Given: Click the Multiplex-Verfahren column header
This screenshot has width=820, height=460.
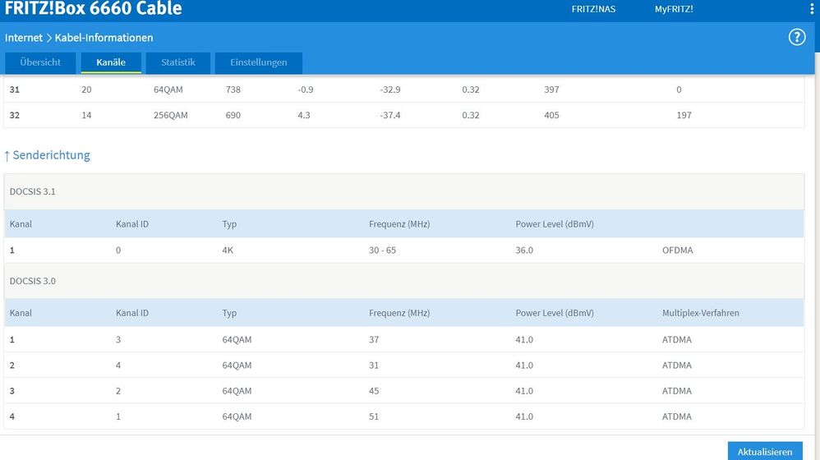Looking at the screenshot, I should 700,313.
